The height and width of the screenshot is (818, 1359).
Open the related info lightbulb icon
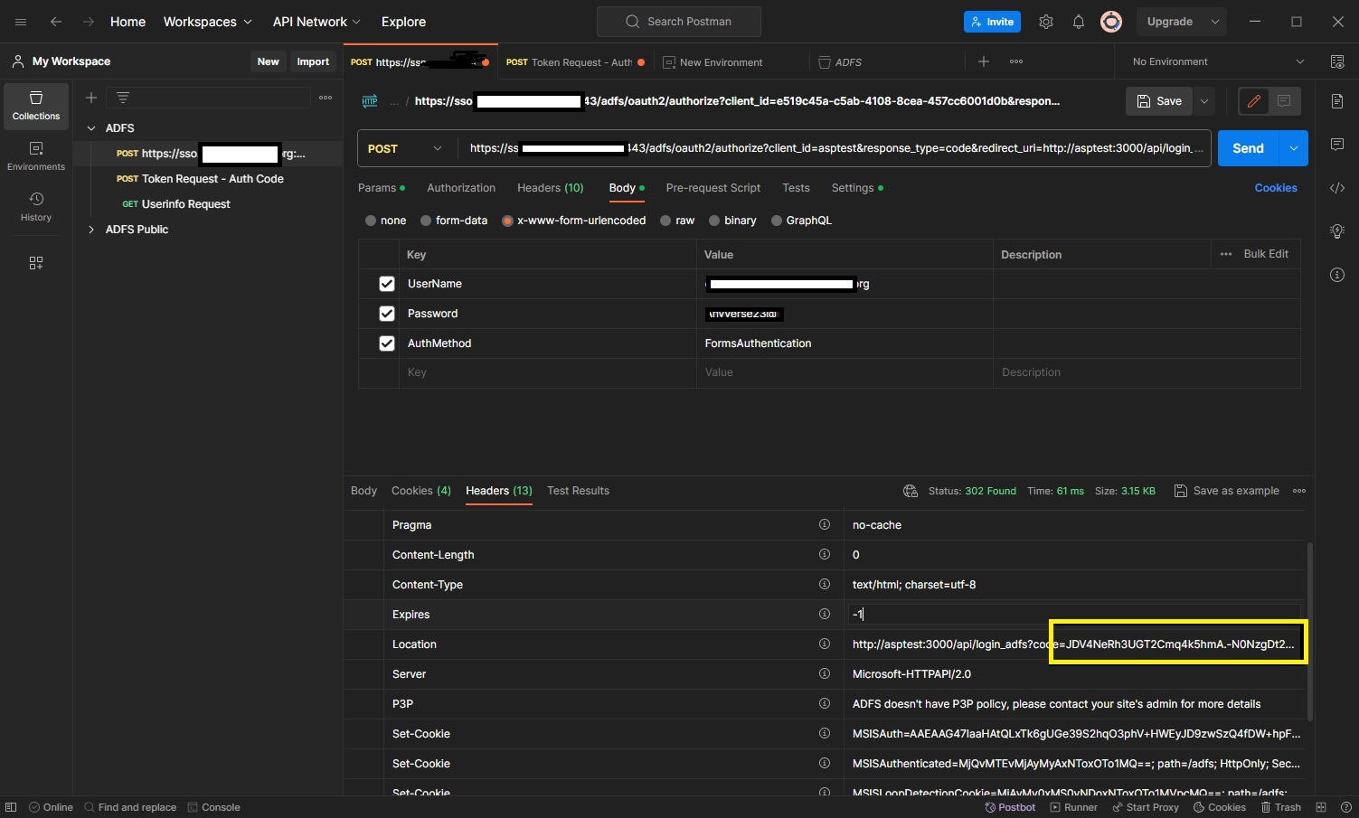pyautogui.click(x=1337, y=231)
